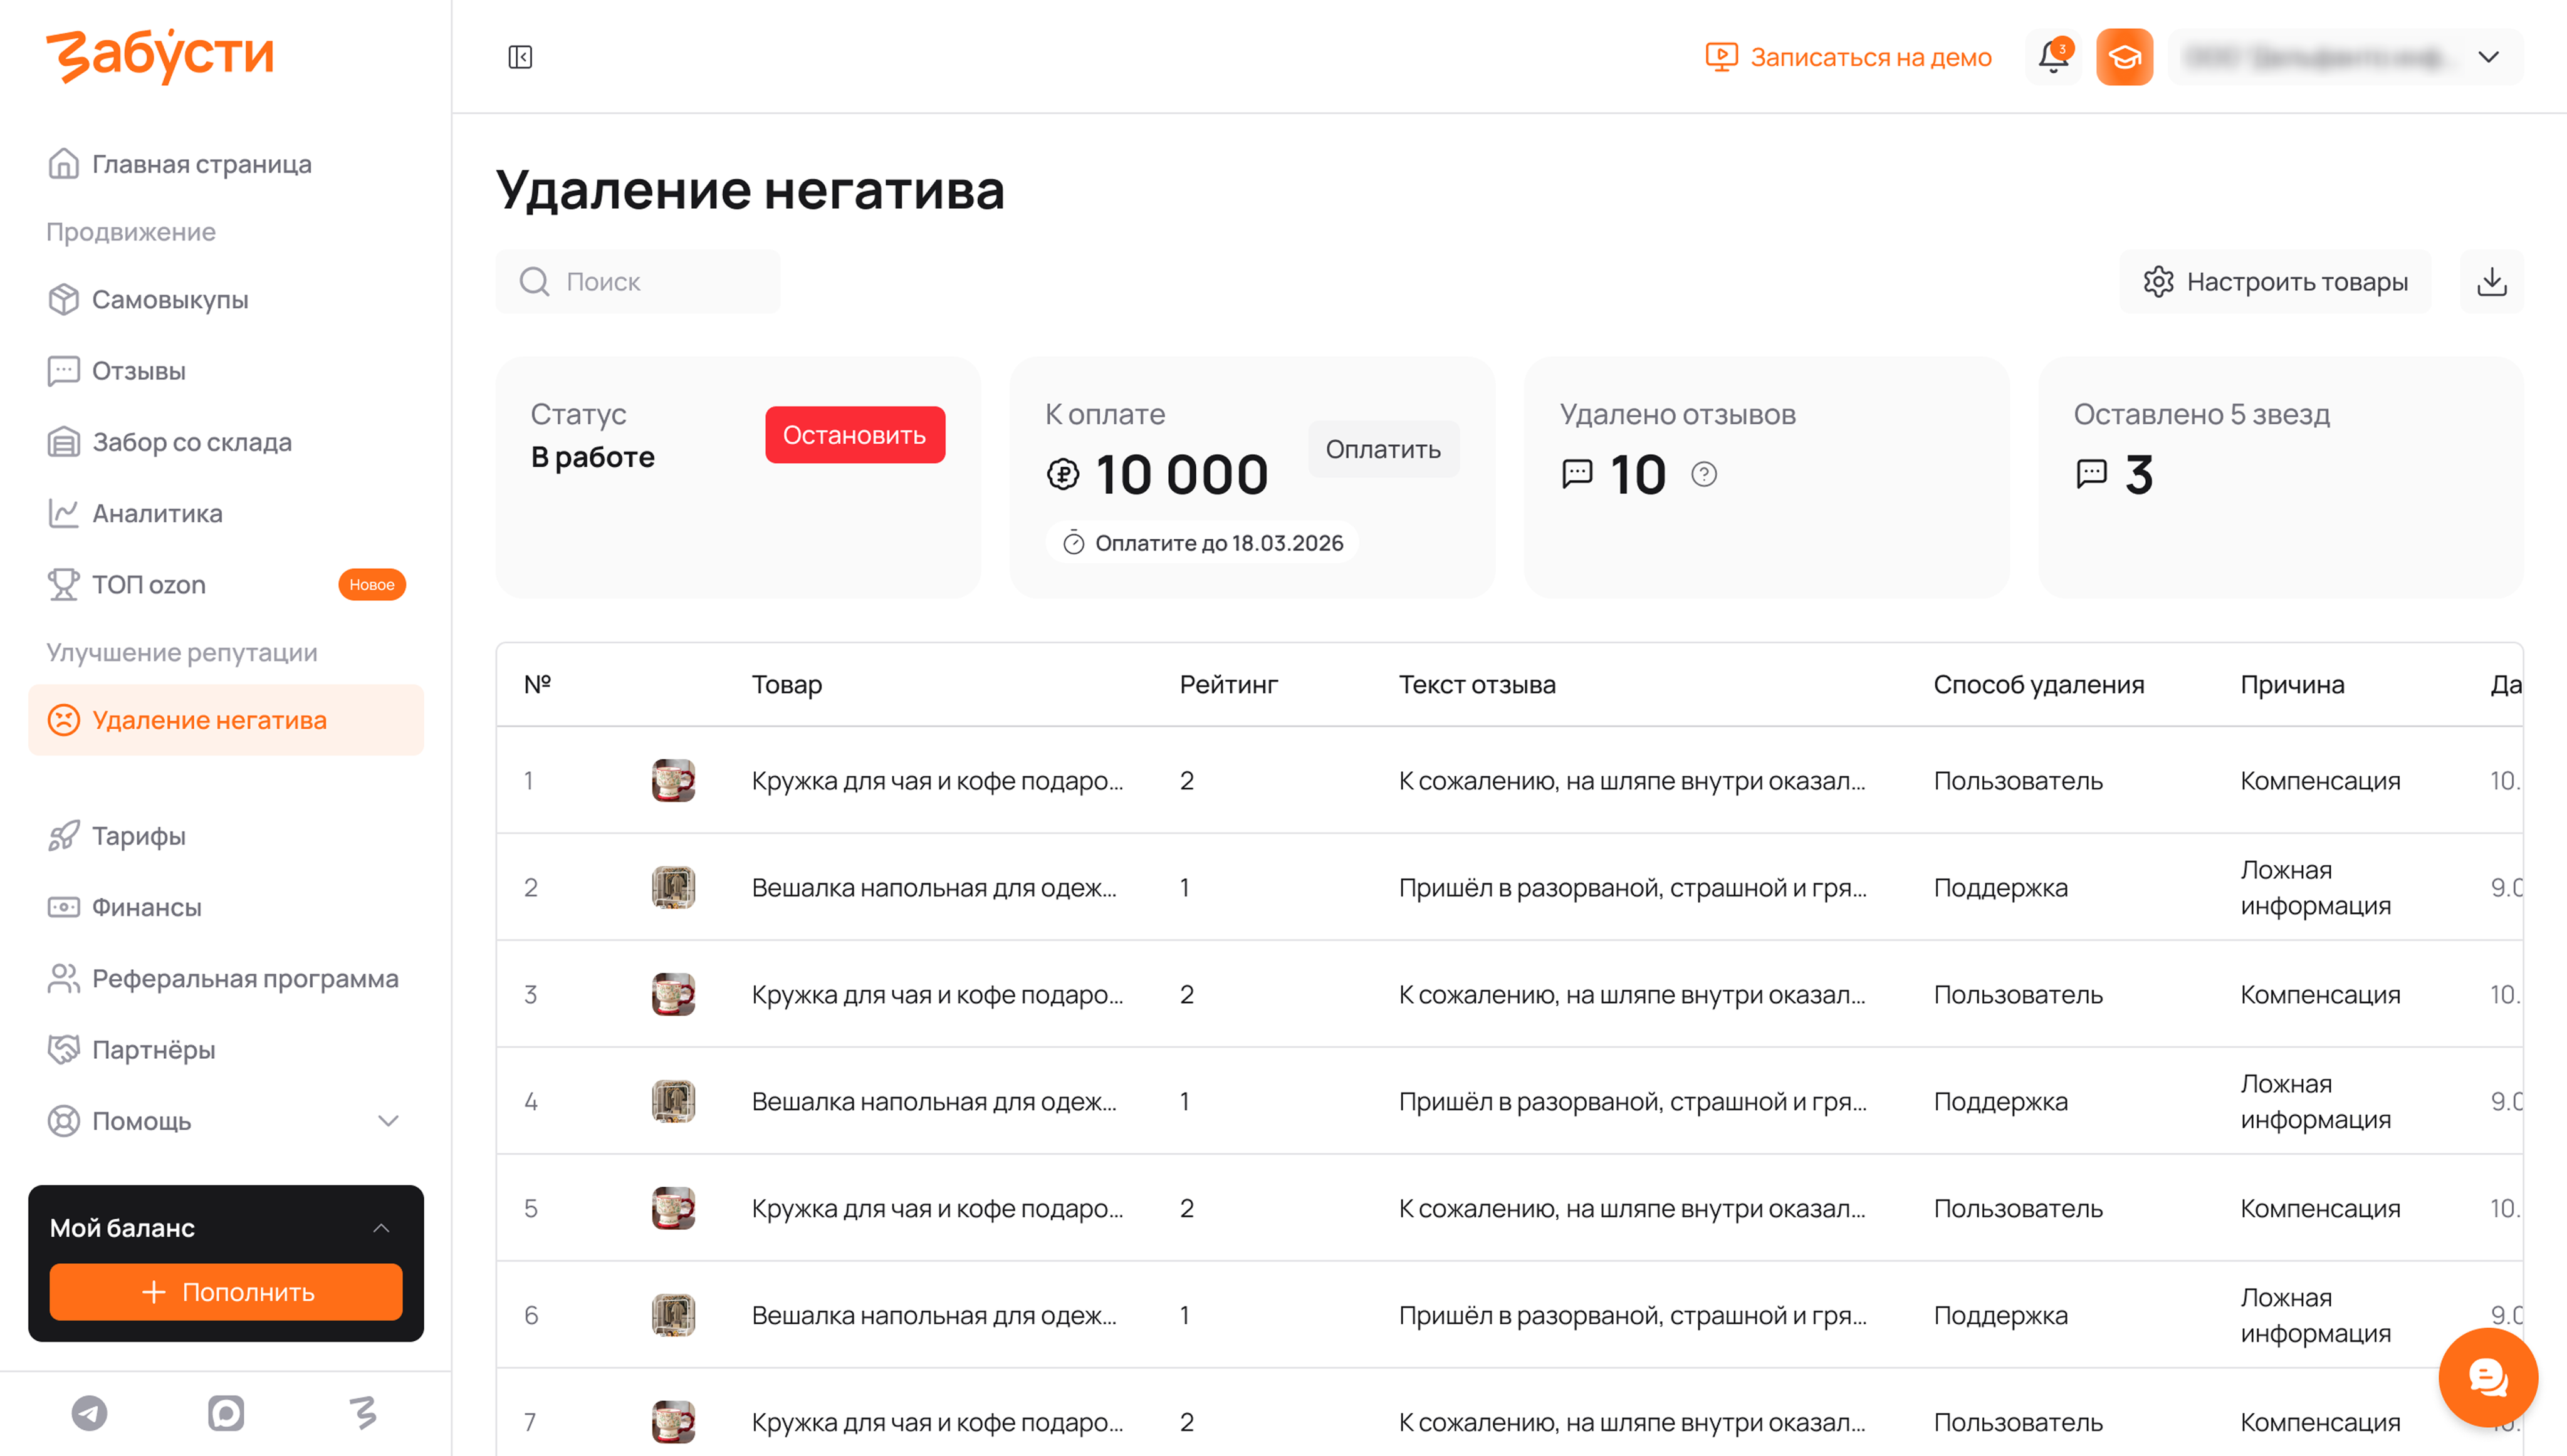This screenshot has width=2567, height=1456.
Task: Click the red Остановить button
Action: [x=854, y=435]
